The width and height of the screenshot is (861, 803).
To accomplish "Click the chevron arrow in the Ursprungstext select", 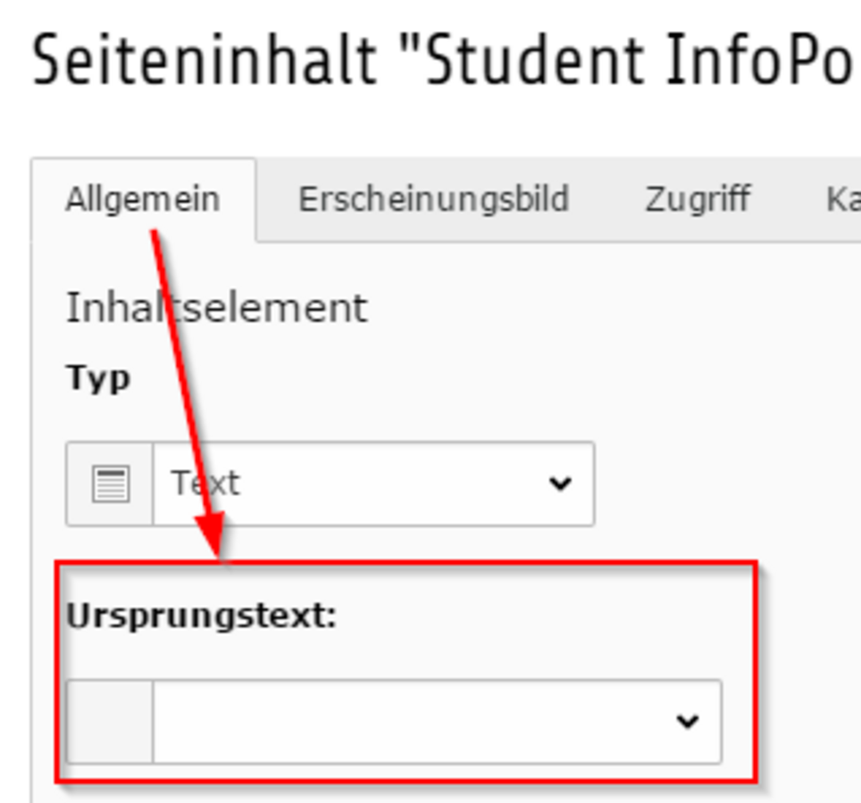I will point(688,721).
